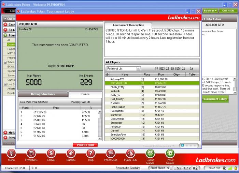Go to player list page 03
Screen dimensions: 239x173
click(x=167, y=68)
